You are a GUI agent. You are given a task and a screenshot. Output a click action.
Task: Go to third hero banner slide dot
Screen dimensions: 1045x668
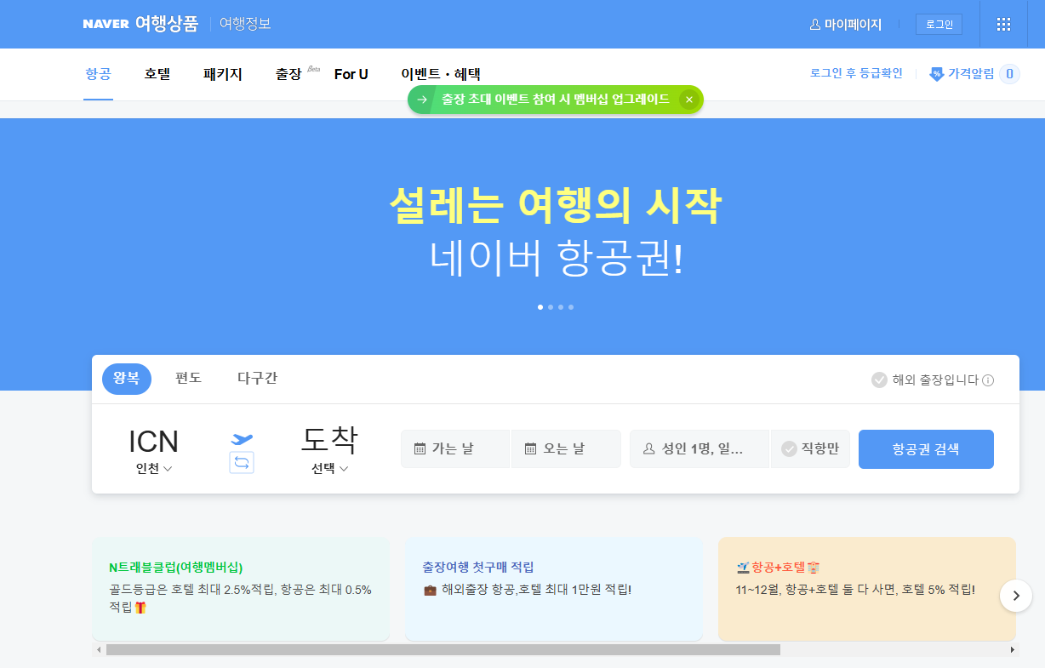(x=561, y=306)
